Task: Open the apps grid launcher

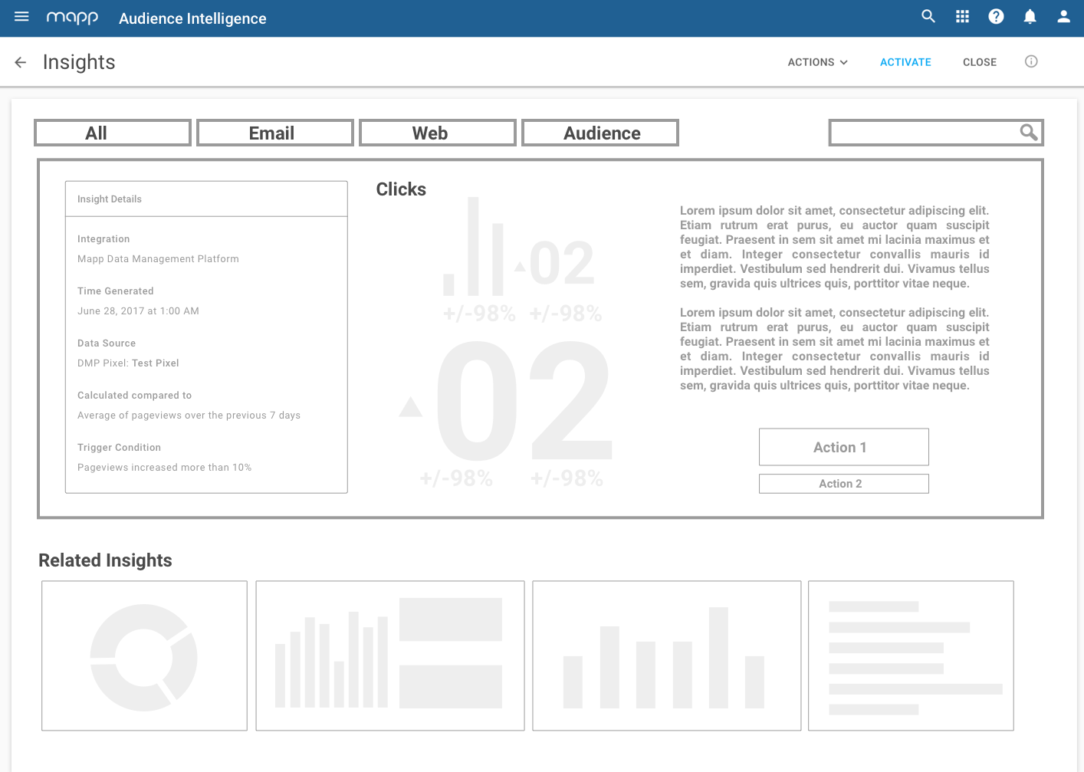Action: point(962,16)
